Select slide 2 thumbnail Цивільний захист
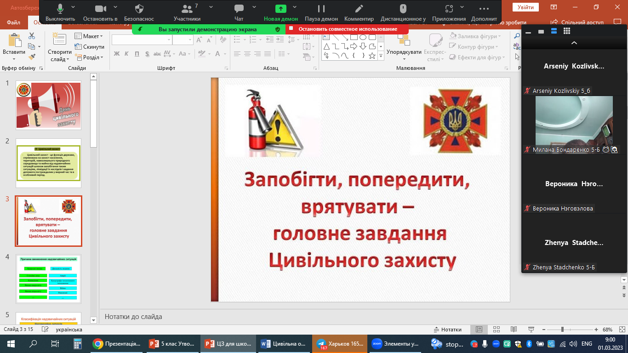628x353 pixels. pyautogui.click(x=49, y=163)
